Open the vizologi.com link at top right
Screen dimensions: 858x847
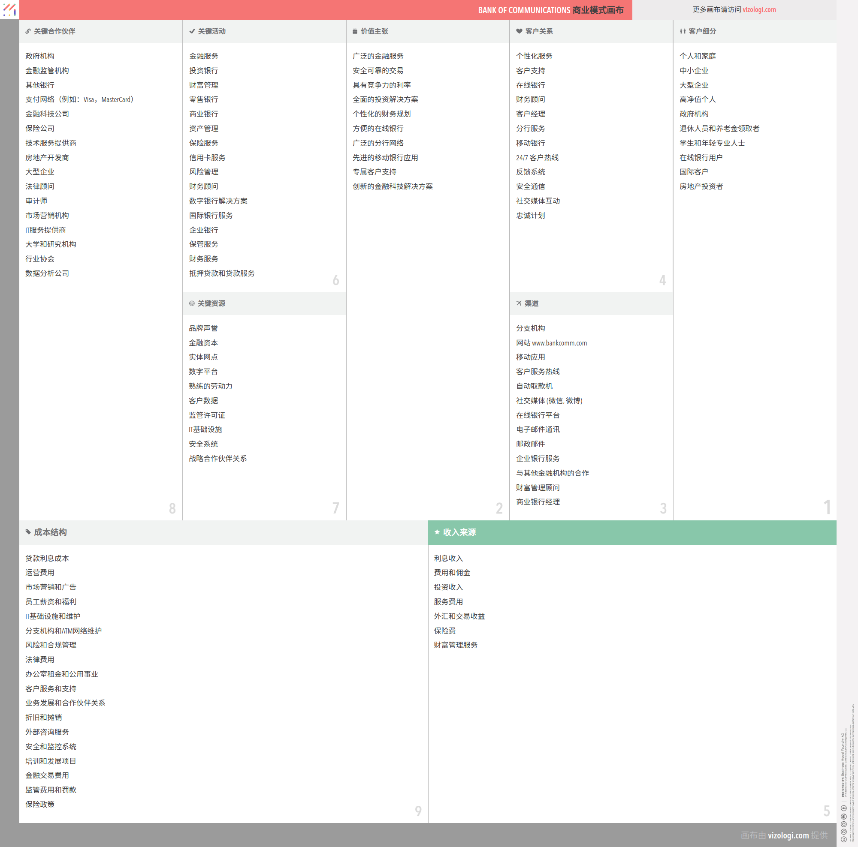coord(759,10)
